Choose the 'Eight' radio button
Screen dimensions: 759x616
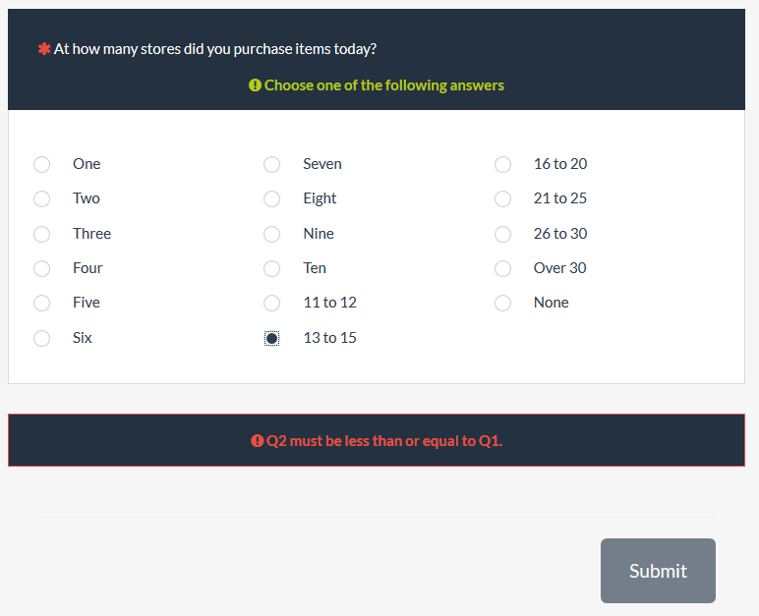pos(272,198)
